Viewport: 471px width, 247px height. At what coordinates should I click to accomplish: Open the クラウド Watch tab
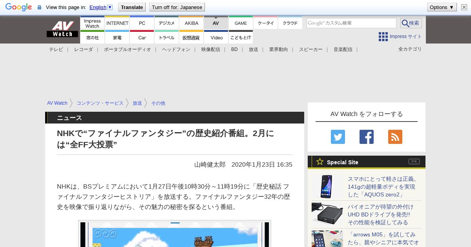[x=290, y=23]
